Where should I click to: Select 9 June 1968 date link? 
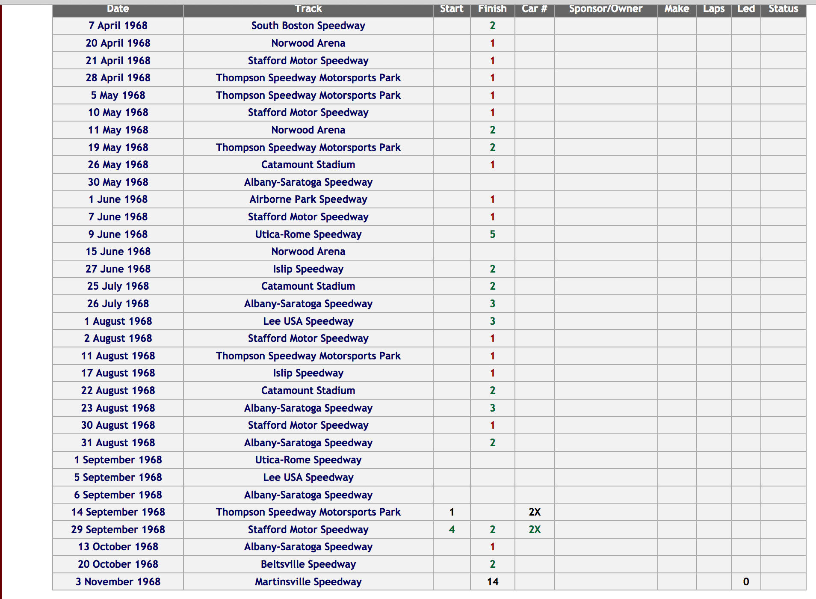coord(118,234)
